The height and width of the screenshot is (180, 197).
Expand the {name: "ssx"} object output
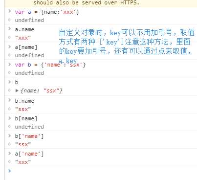[x=17, y=90]
